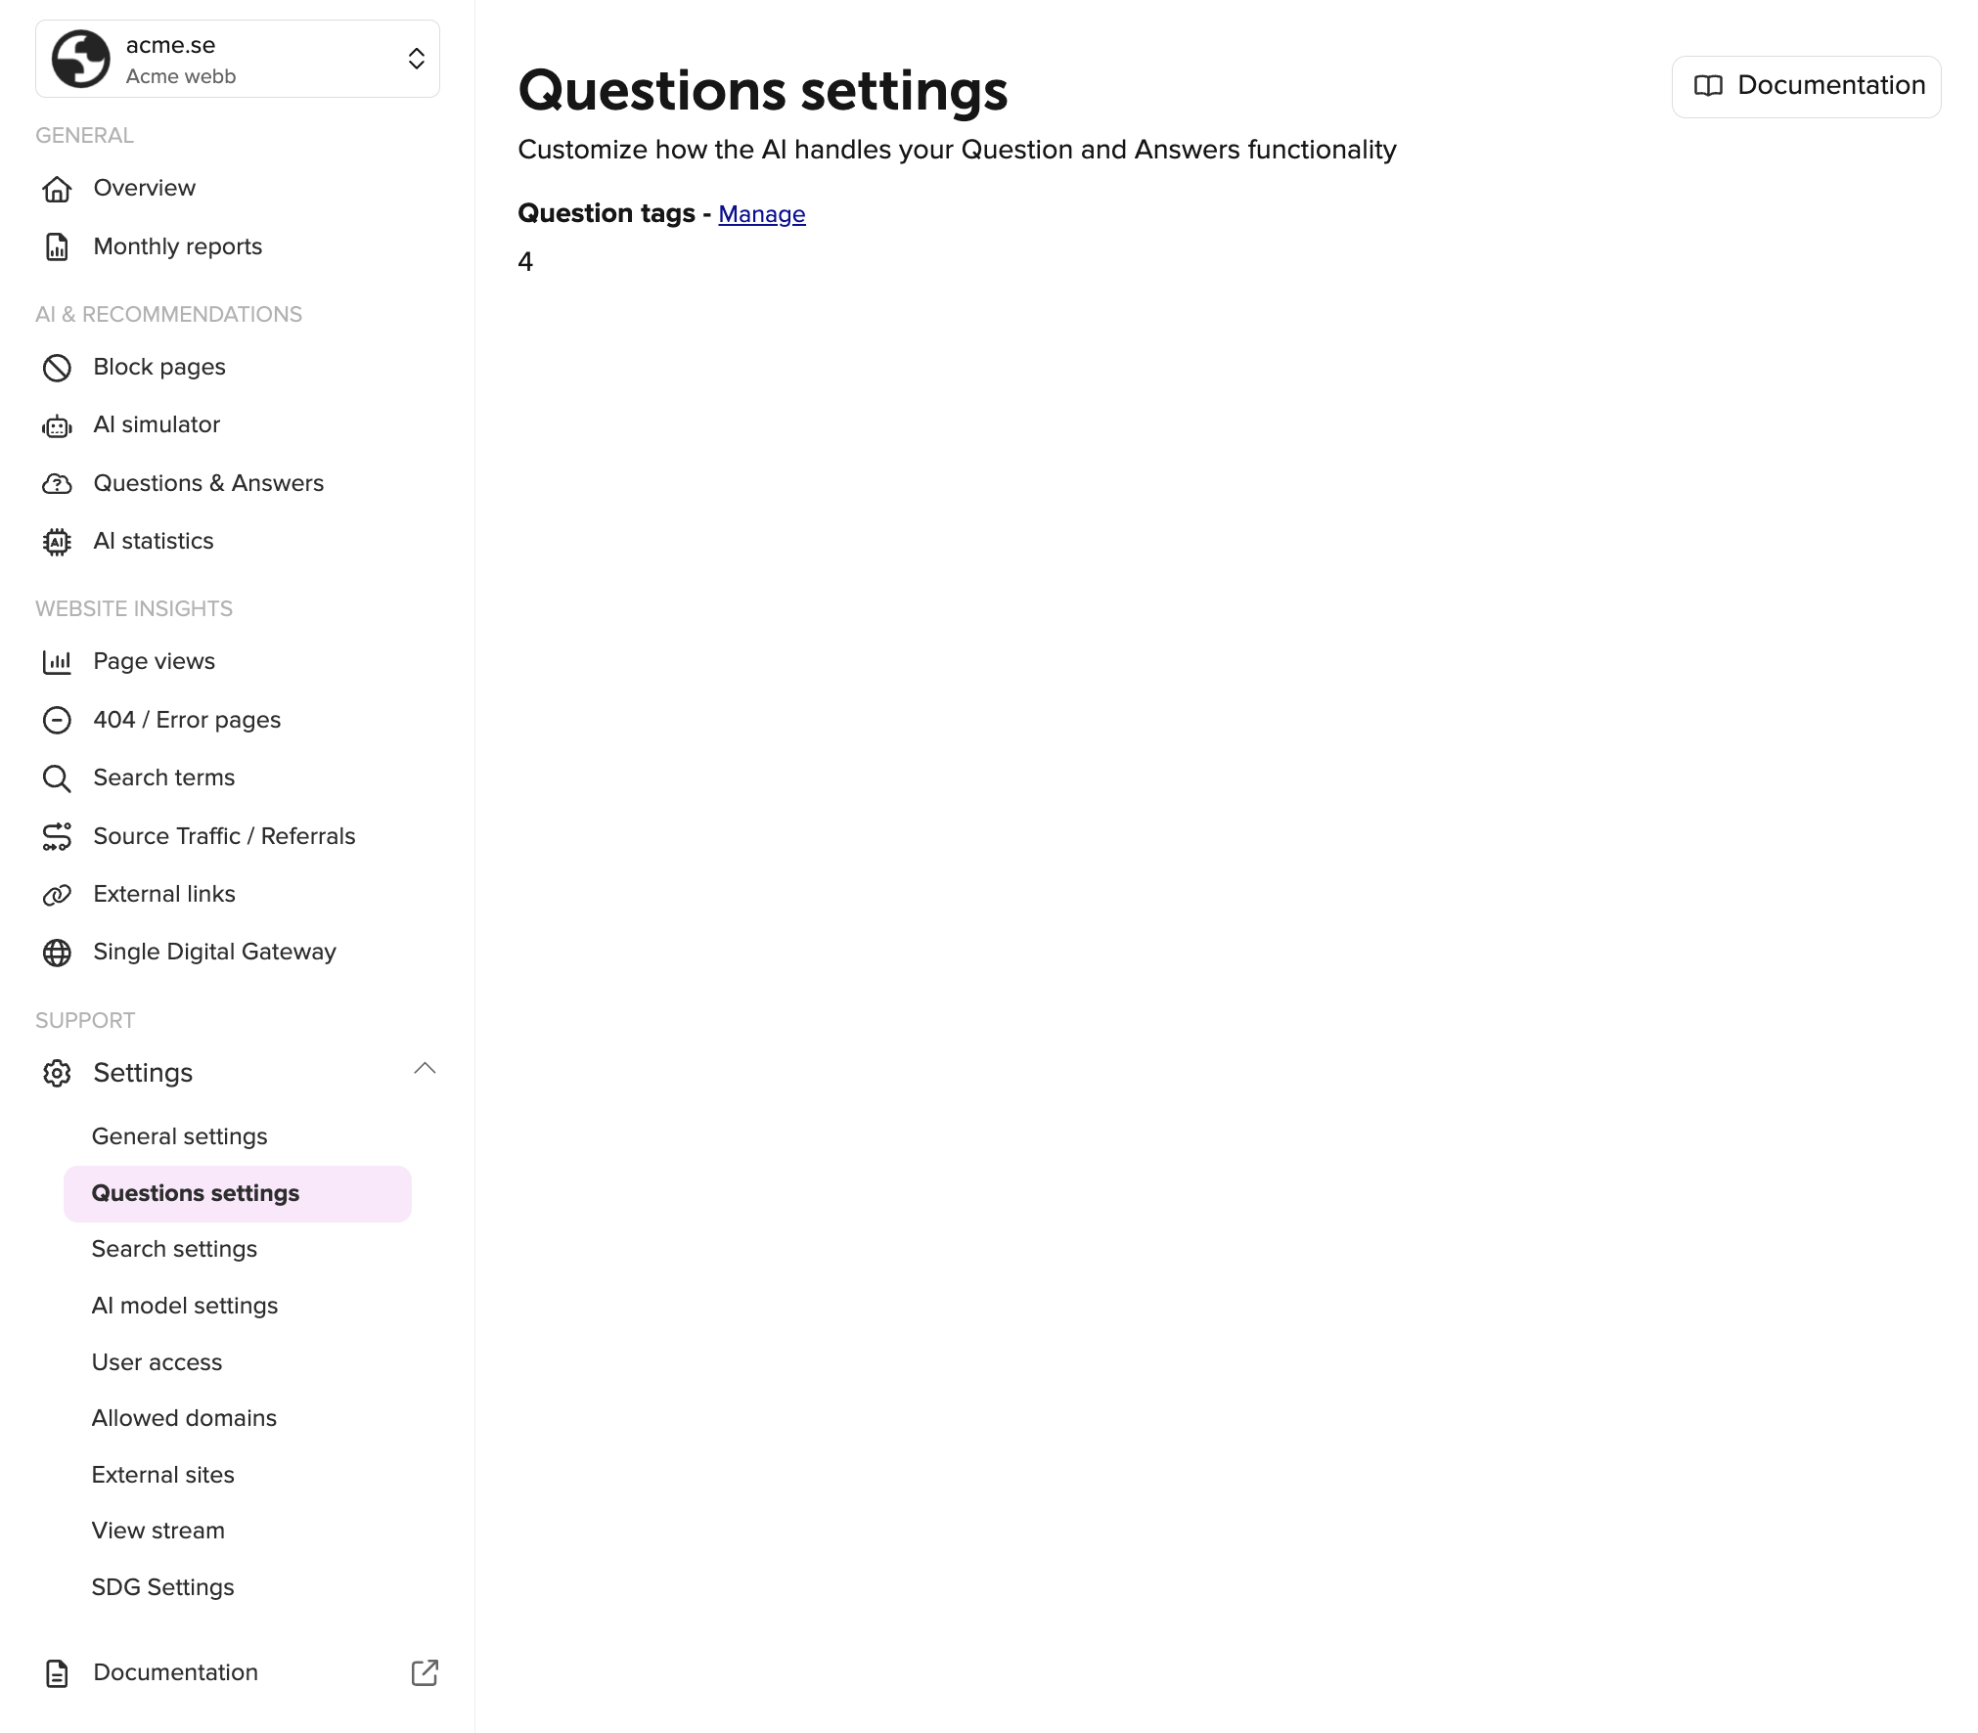Click the External links chain icon
Screen dimensions: 1978x1733
[57, 895]
